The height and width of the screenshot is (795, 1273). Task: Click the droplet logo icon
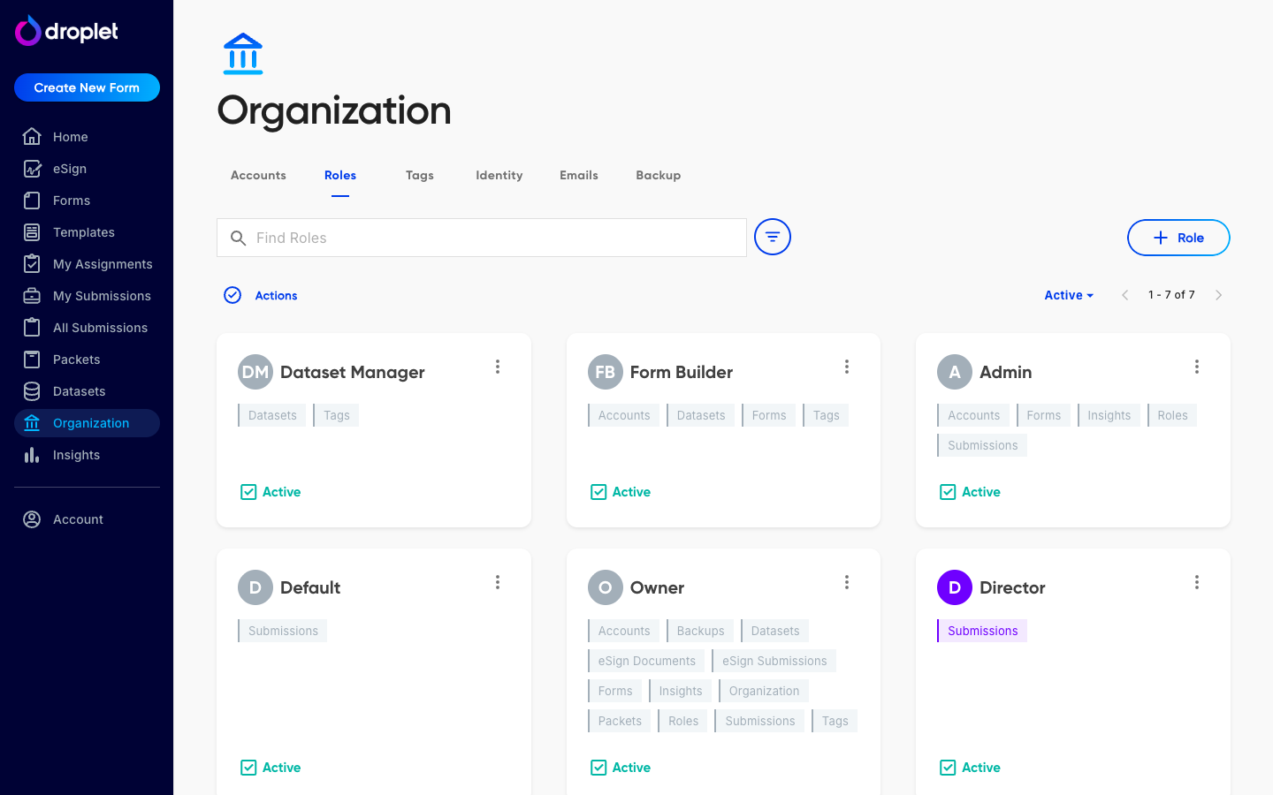(28, 31)
